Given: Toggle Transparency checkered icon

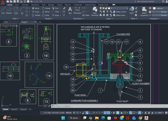Looking at the screenshot, I should pyautogui.click(x=118, y=113).
